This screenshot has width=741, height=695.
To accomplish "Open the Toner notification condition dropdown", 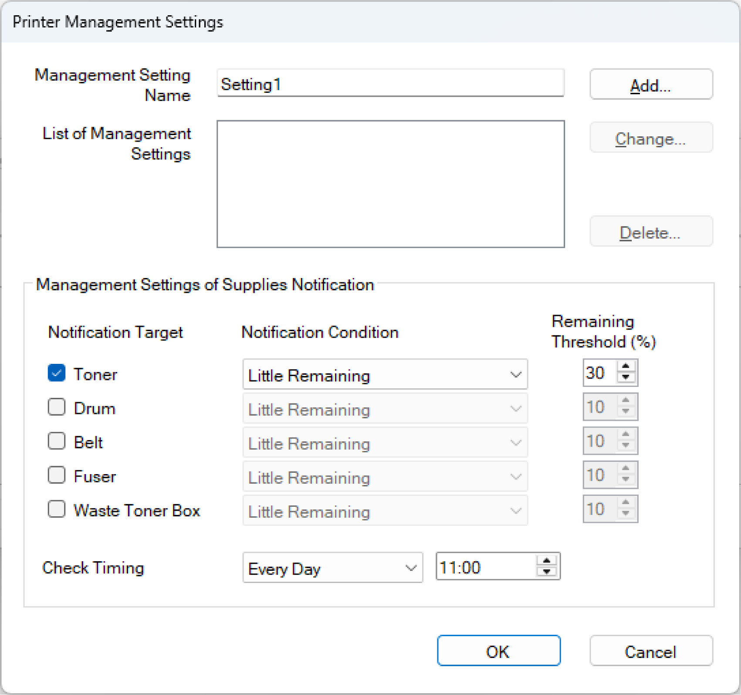I will (x=385, y=375).
